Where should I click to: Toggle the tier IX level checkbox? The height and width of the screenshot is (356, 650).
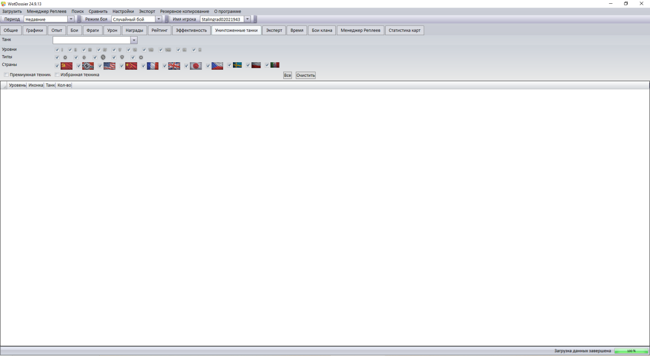[178, 50]
